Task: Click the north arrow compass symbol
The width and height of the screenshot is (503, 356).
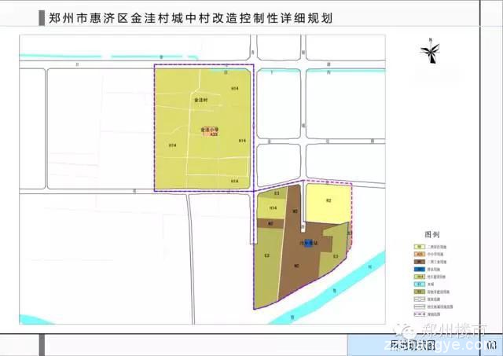Action: coord(430,51)
